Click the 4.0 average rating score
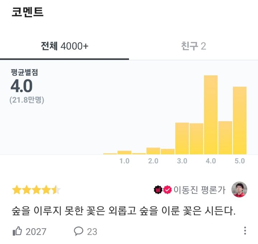Image resolution: width=258 pixels, height=244 pixels. point(21,86)
